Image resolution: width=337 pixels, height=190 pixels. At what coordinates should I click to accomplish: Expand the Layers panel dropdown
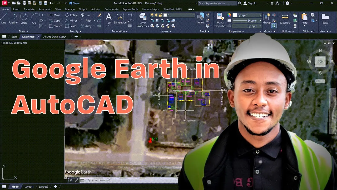(x=166, y=31)
